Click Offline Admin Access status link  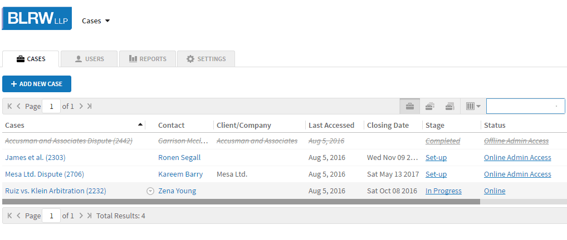click(x=516, y=141)
